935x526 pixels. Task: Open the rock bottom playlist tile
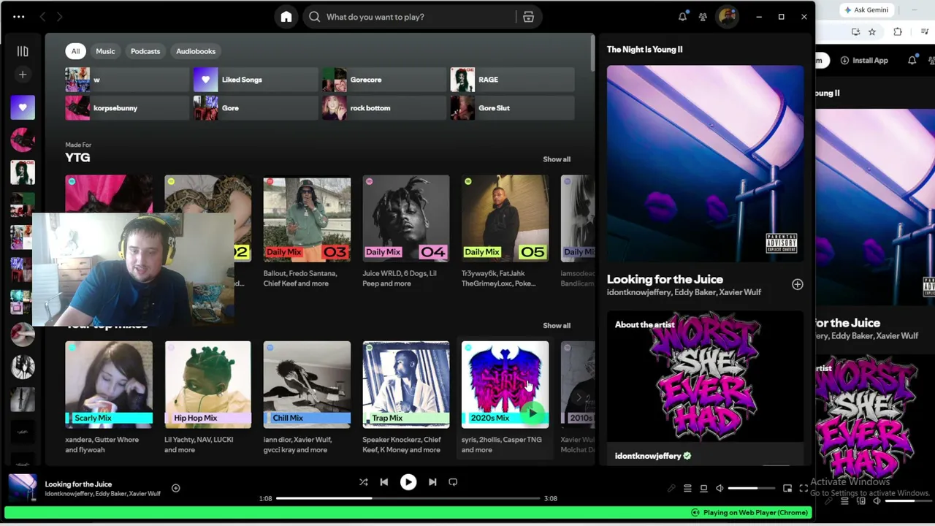384,108
